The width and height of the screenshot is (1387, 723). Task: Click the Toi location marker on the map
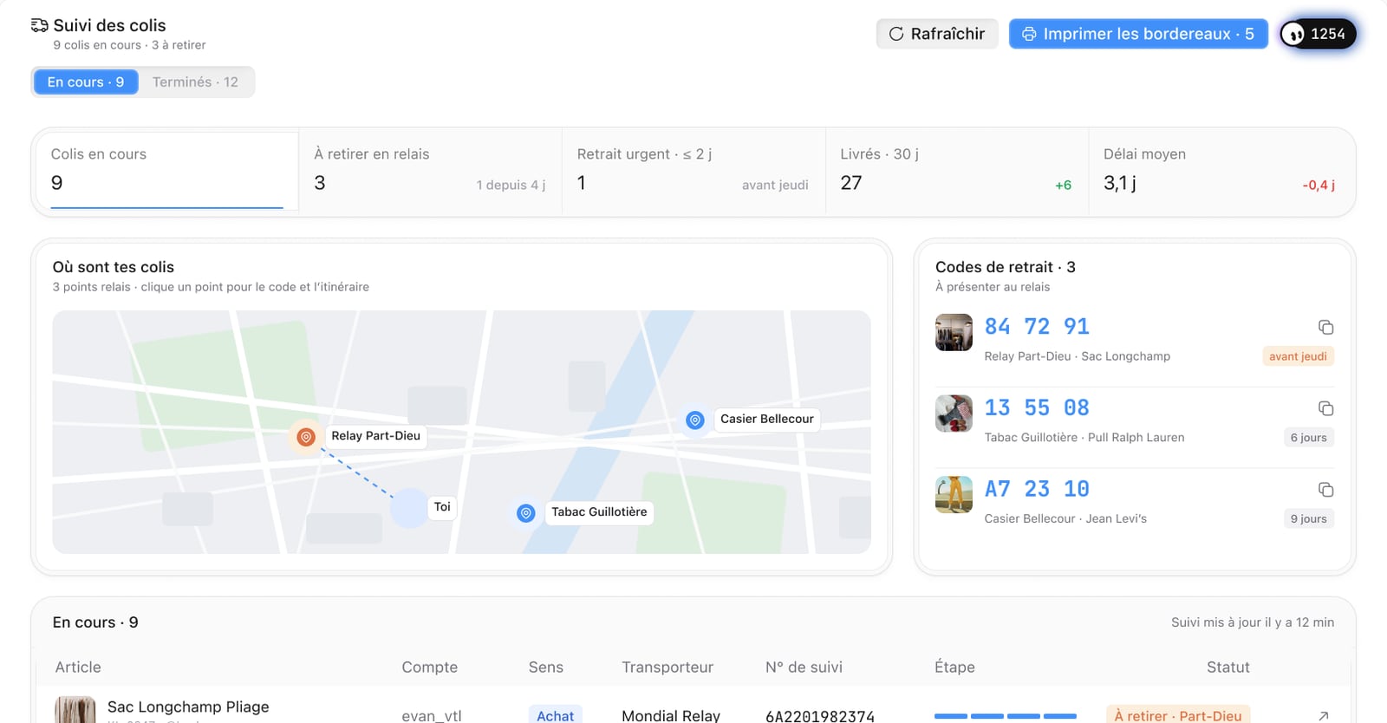click(x=410, y=508)
